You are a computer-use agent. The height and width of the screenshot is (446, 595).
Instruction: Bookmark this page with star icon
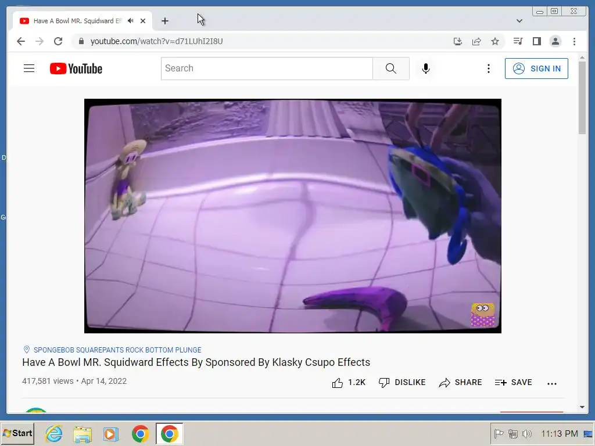coord(495,41)
